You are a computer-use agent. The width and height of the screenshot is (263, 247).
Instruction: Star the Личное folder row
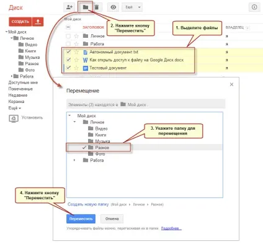click(x=76, y=36)
